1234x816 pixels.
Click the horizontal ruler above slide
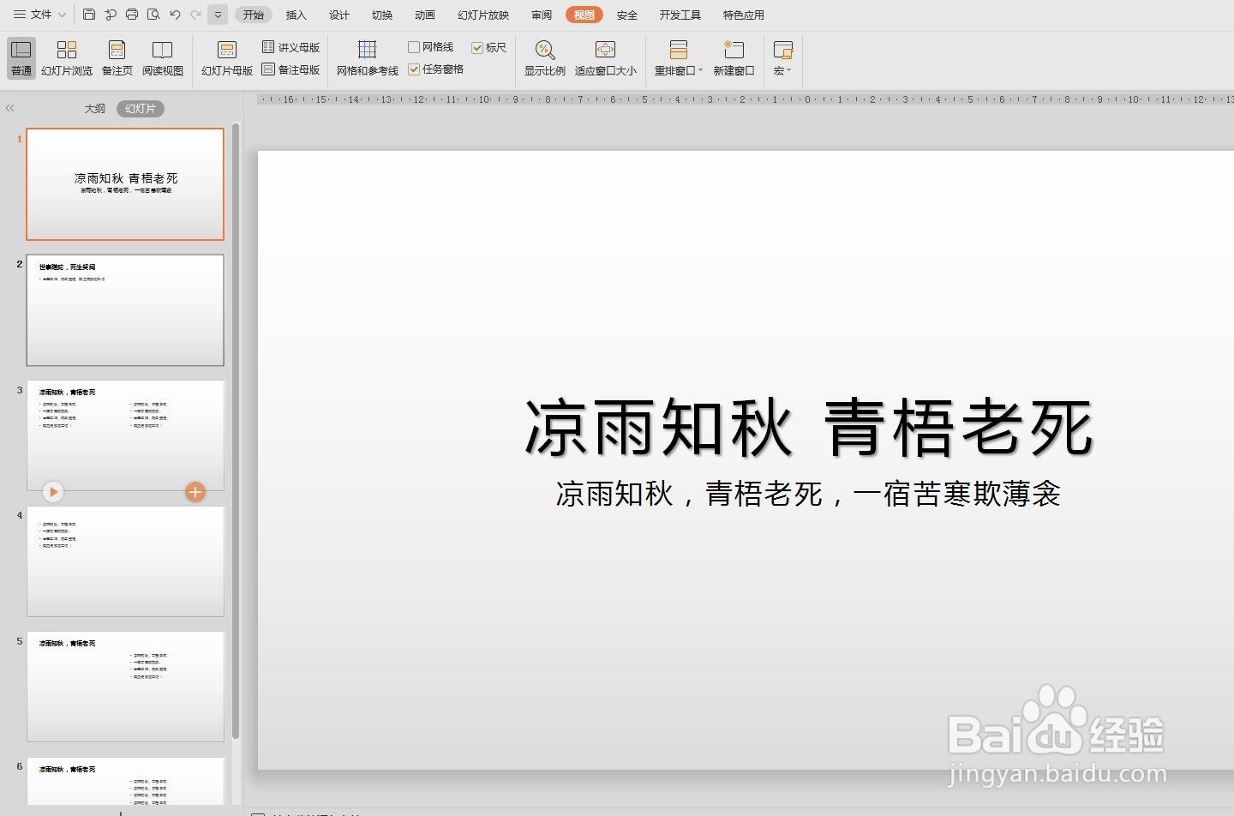(x=746, y=99)
